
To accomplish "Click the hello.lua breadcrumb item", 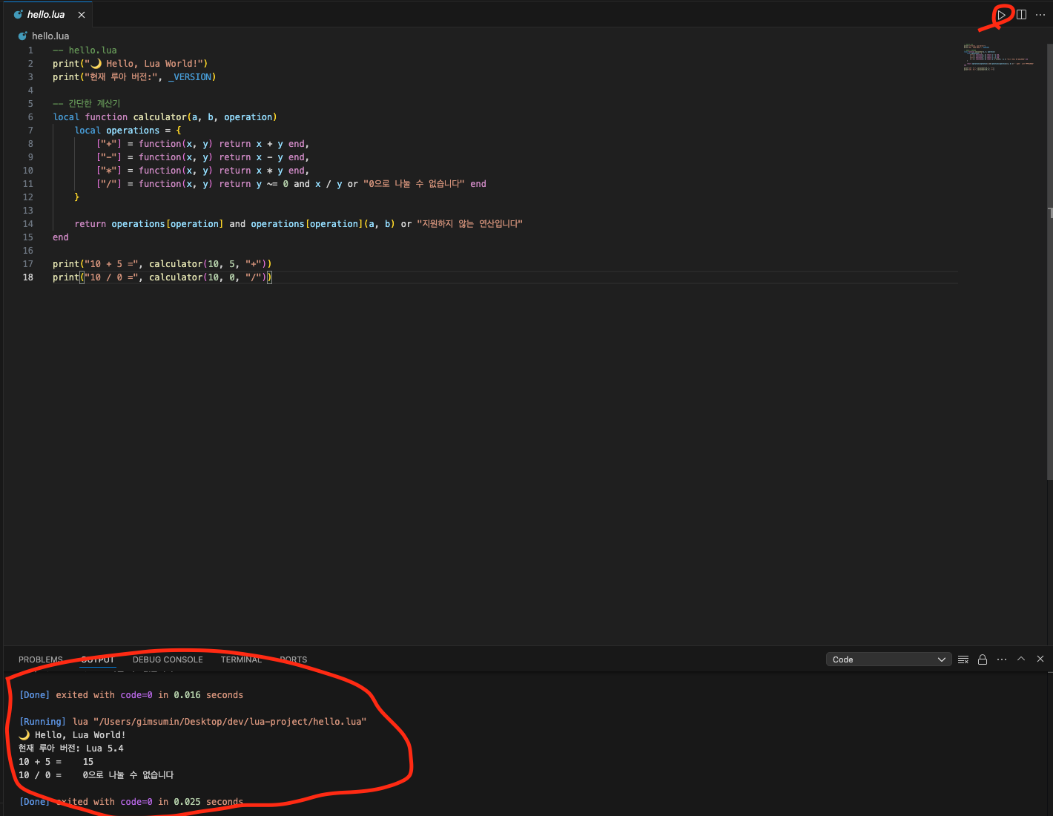I will tap(50, 36).
